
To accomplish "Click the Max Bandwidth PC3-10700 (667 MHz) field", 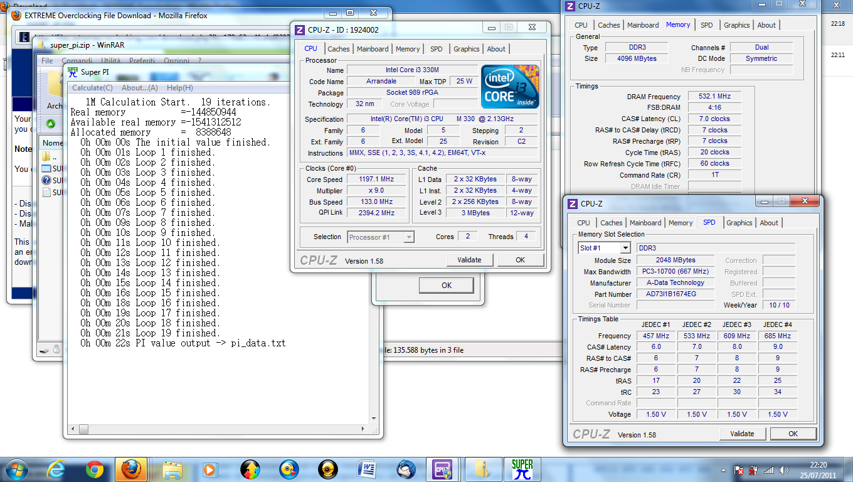I will coord(675,272).
